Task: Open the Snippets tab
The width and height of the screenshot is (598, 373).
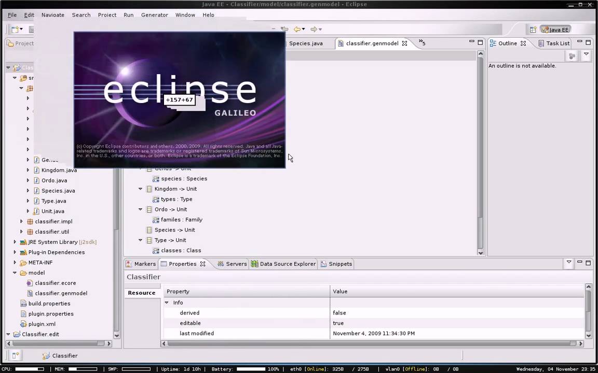Action: click(336, 264)
